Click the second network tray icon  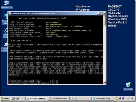(123, 99)
